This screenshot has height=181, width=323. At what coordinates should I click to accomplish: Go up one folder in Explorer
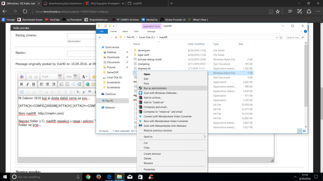tap(116, 37)
